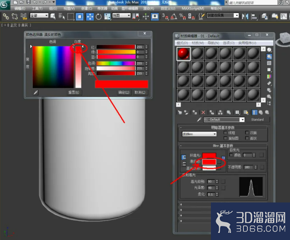Activate the Select and Rotate tool
Viewport: 290px width, 240px height.
[x=99, y=16]
